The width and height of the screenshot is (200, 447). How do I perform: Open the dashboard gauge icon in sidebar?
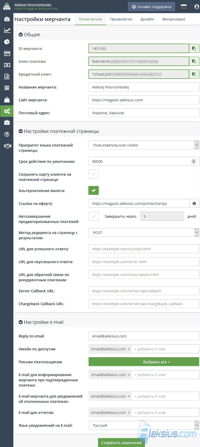tap(7, 19)
